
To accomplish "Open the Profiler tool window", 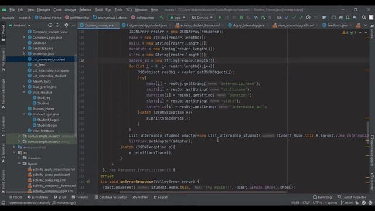I will [140, 197].
